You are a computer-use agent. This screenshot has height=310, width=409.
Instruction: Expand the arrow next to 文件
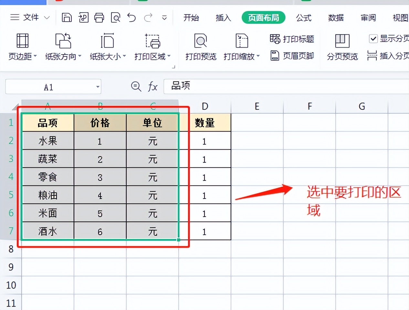pyautogui.click(x=47, y=17)
